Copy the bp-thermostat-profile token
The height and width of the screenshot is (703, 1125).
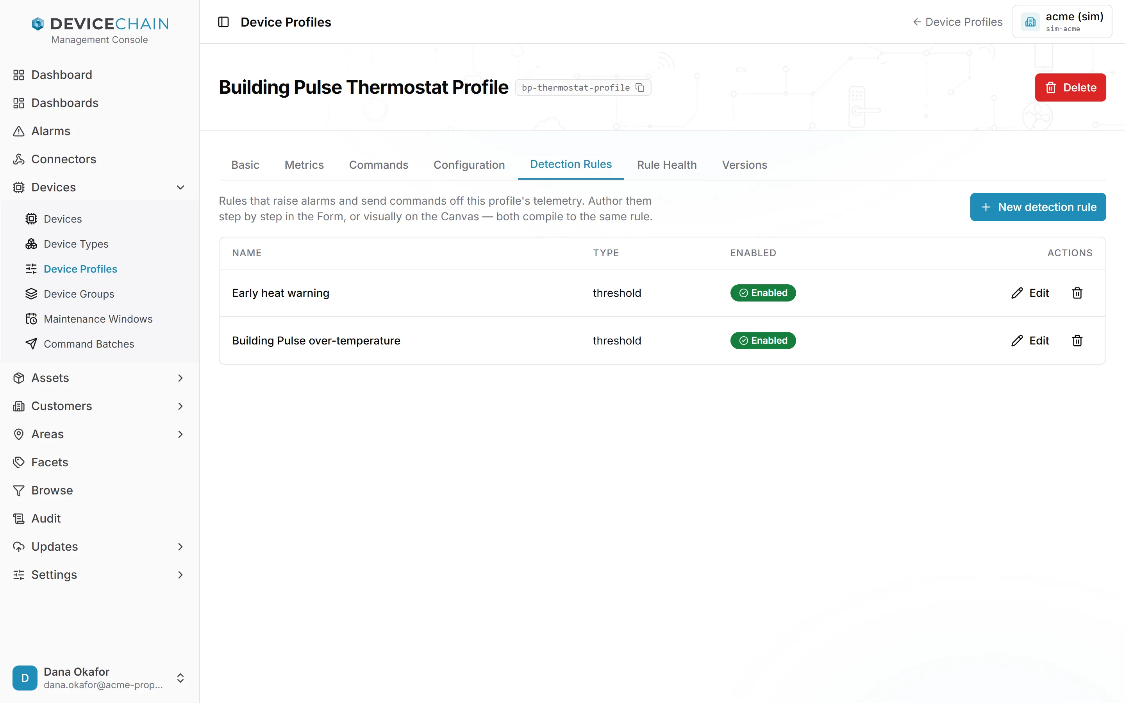(640, 87)
